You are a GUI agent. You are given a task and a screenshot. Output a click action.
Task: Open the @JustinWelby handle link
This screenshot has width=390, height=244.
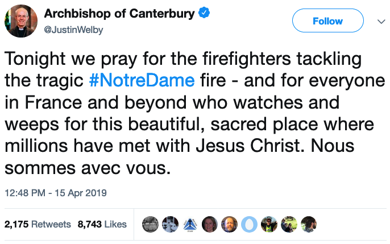tap(73, 30)
